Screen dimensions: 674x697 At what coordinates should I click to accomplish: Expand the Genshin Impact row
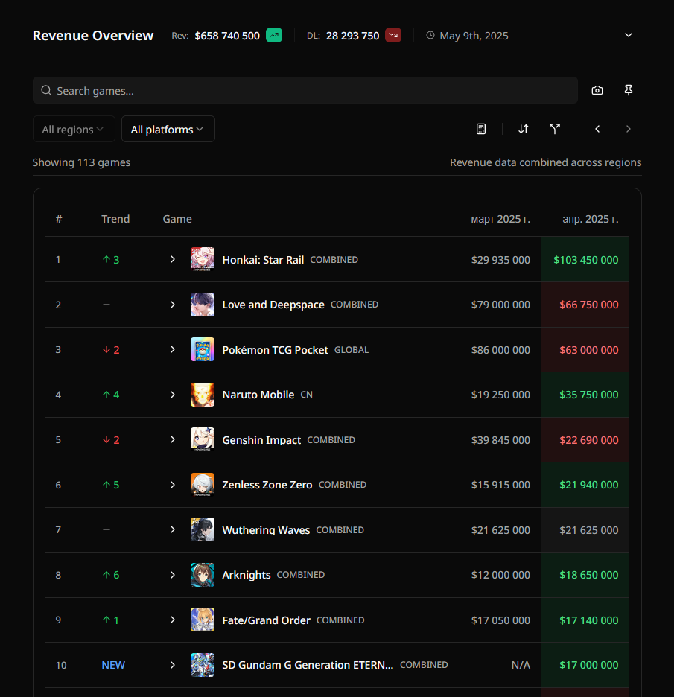tap(173, 439)
